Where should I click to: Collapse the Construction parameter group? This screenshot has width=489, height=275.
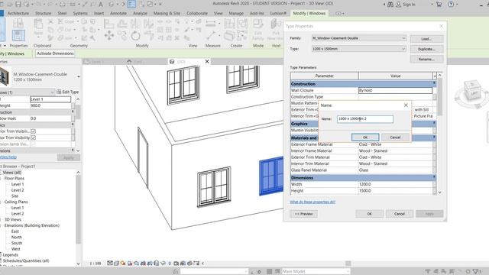(434, 83)
